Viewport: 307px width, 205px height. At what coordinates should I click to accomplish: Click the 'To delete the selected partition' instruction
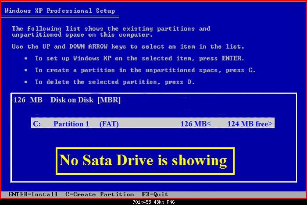click(115, 82)
